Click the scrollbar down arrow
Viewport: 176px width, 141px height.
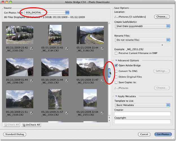tap(109, 121)
